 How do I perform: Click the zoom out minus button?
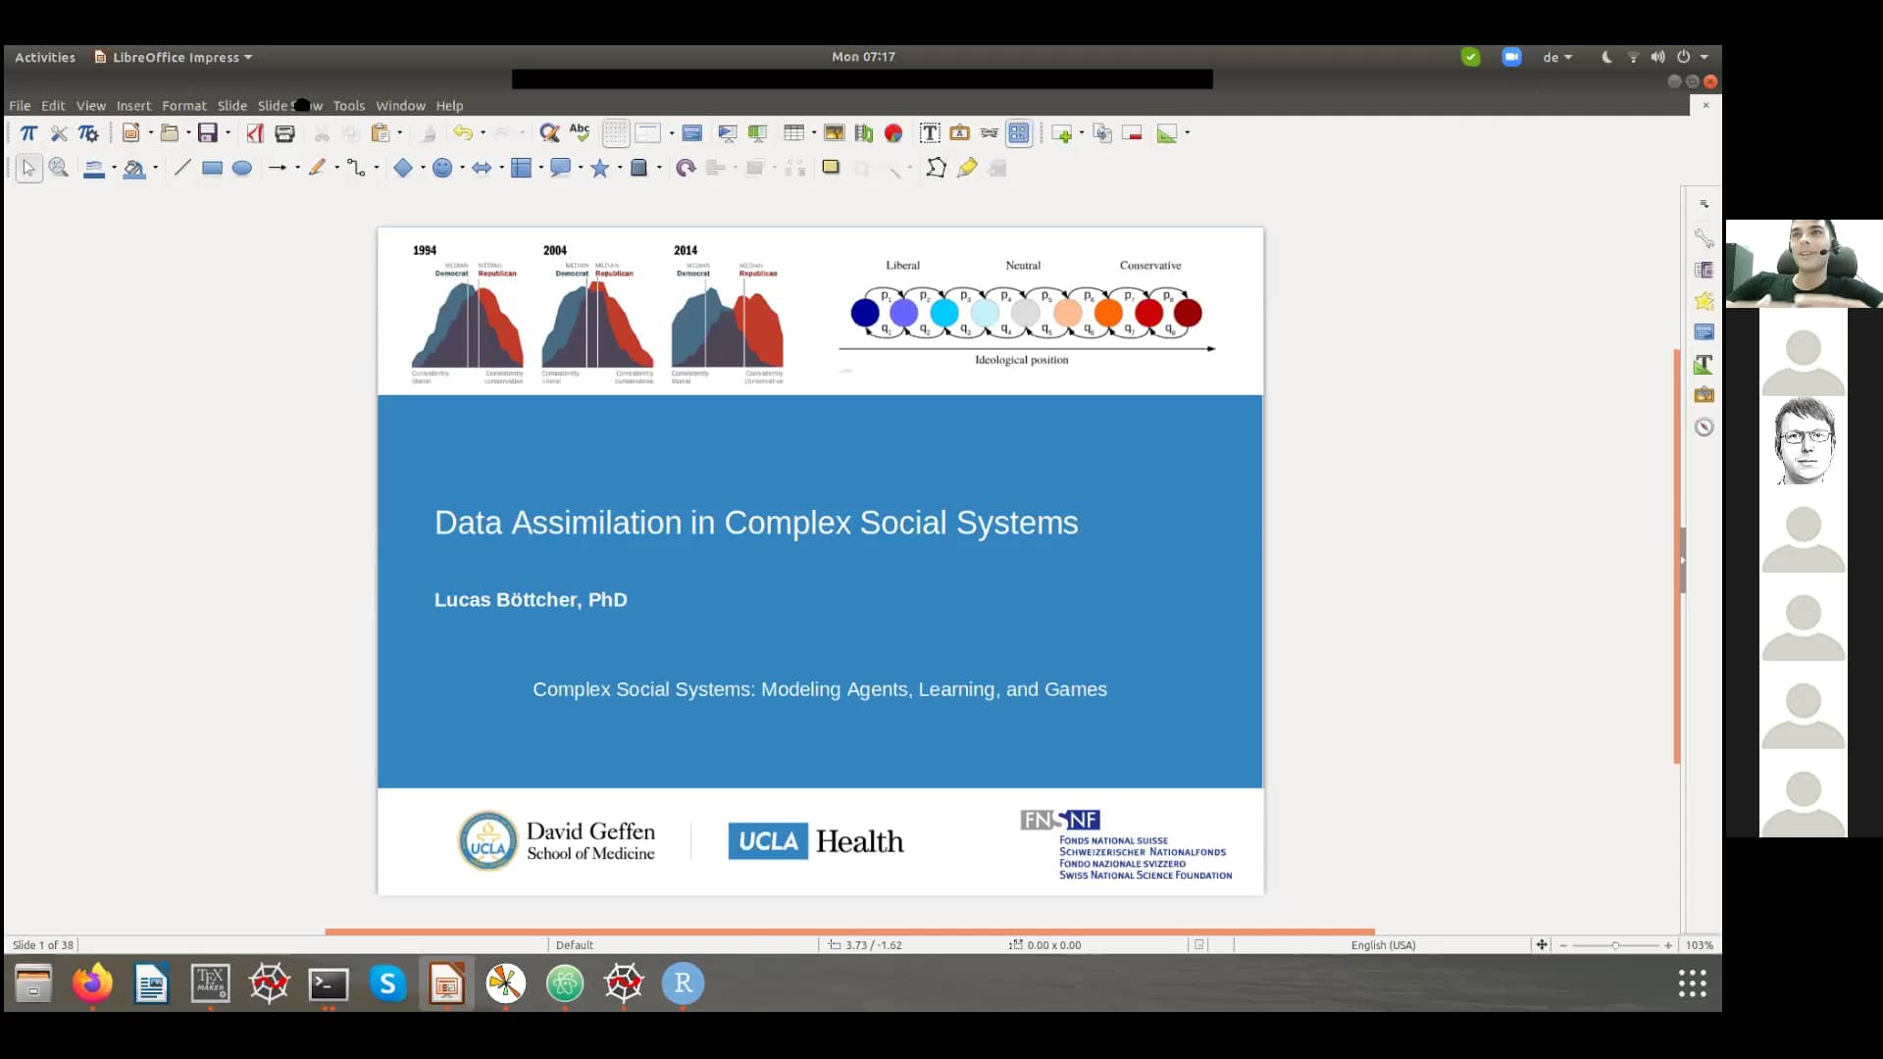[1563, 945]
